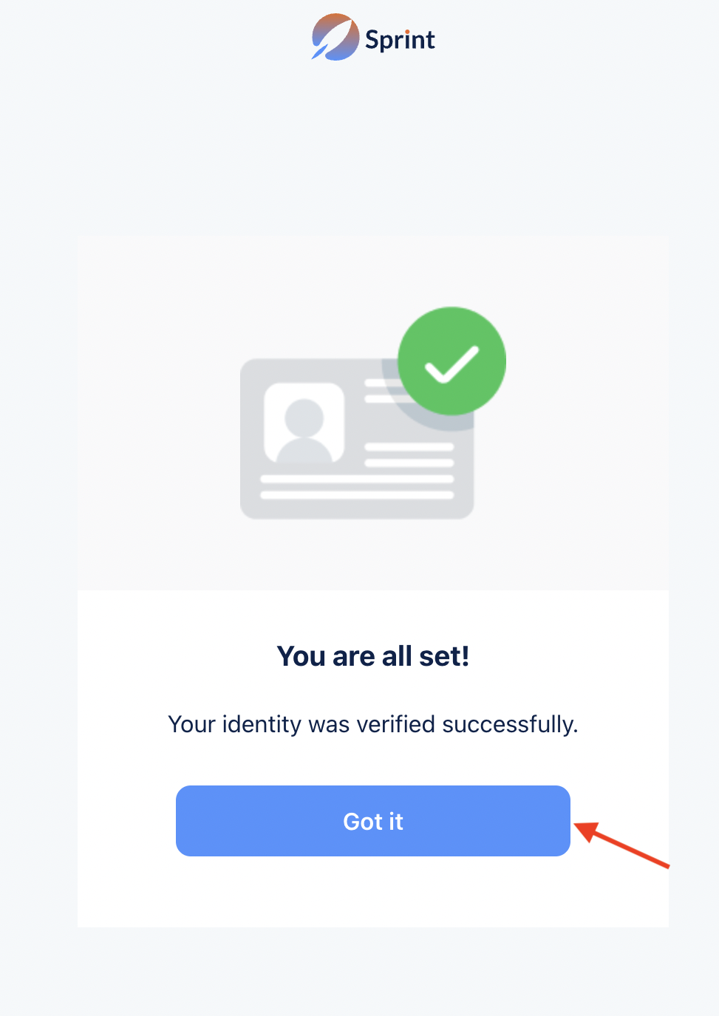Click the avatar silhouette on the ID card

point(304,429)
